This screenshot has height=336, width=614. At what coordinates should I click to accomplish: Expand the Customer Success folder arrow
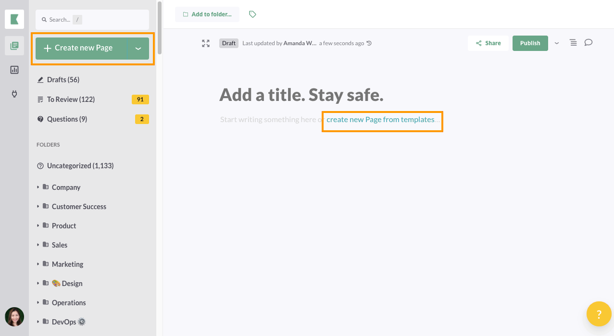pyautogui.click(x=38, y=206)
